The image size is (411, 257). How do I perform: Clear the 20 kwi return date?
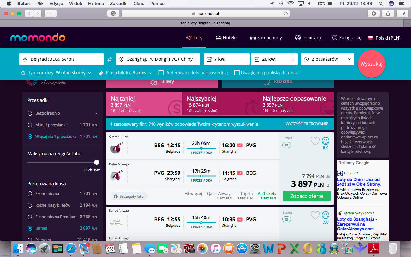coord(292,59)
